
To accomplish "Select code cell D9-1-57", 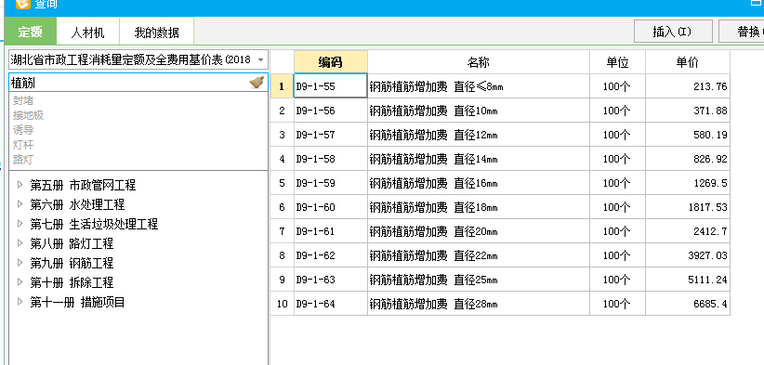I will click(330, 135).
